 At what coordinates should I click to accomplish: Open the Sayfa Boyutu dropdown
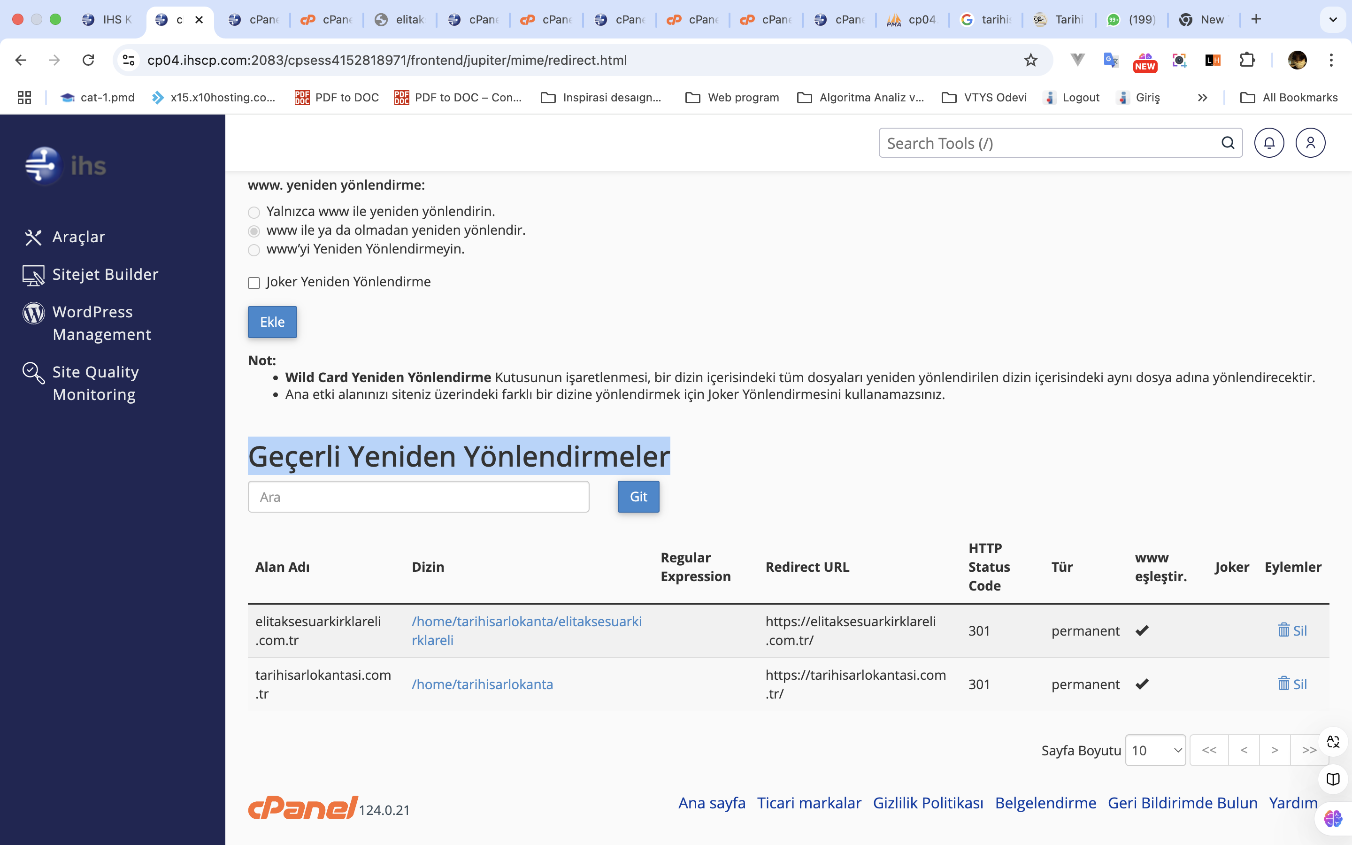click(x=1155, y=750)
